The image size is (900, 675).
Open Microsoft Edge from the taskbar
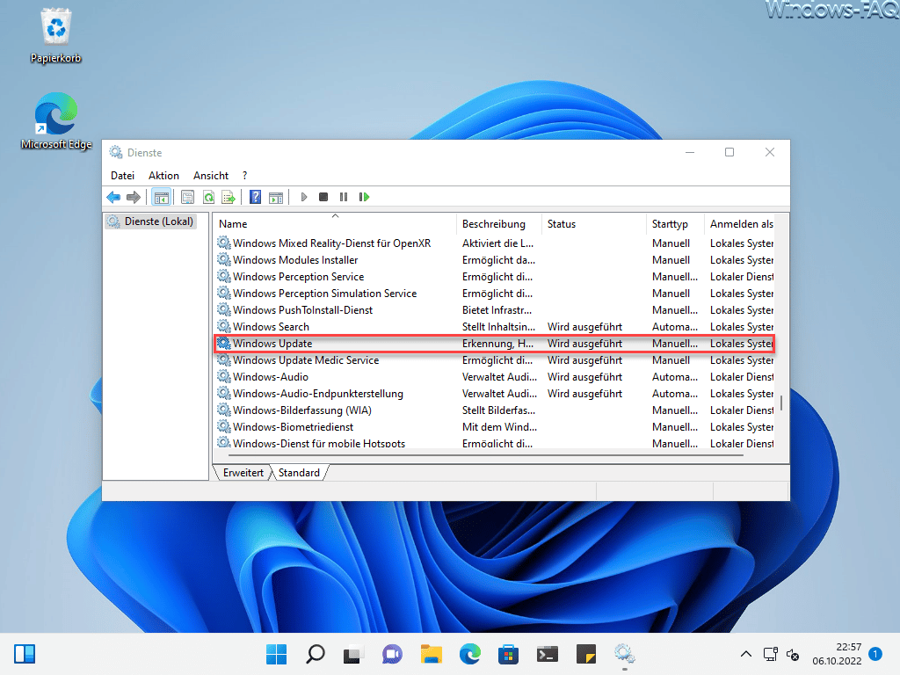(470, 654)
